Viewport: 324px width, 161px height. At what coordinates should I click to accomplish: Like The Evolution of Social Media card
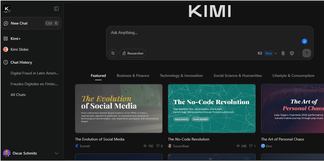pos(158,146)
